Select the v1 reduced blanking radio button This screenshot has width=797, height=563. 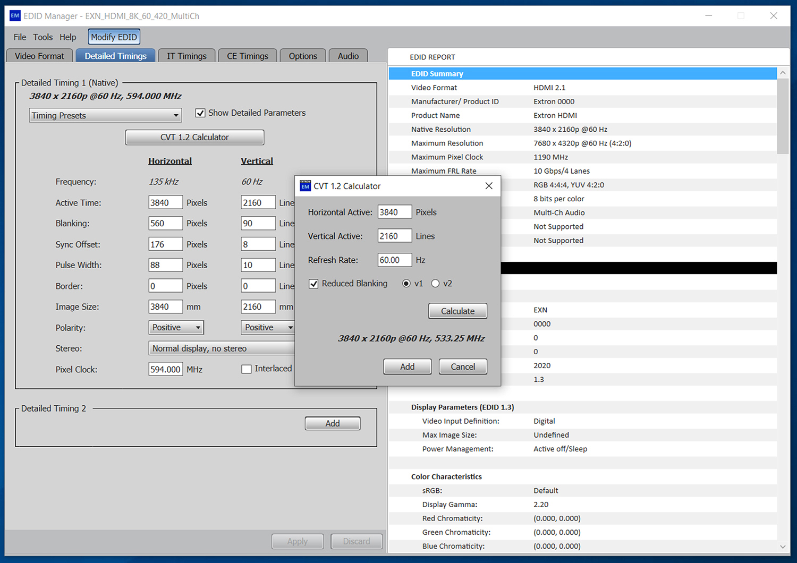pyautogui.click(x=406, y=284)
